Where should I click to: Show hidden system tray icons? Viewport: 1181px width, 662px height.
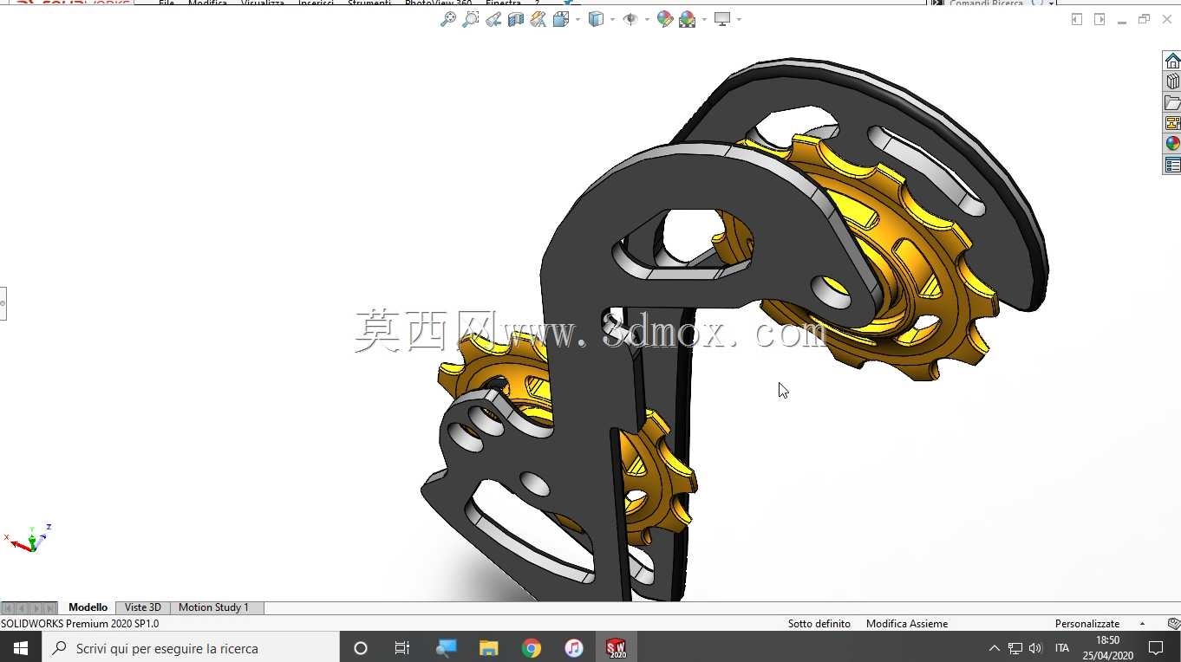[995, 648]
